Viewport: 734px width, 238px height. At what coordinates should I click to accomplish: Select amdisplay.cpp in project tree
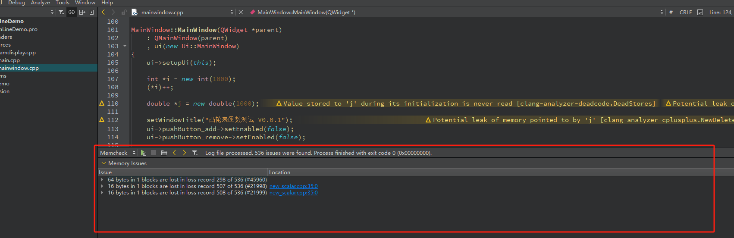(x=18, y=53)
